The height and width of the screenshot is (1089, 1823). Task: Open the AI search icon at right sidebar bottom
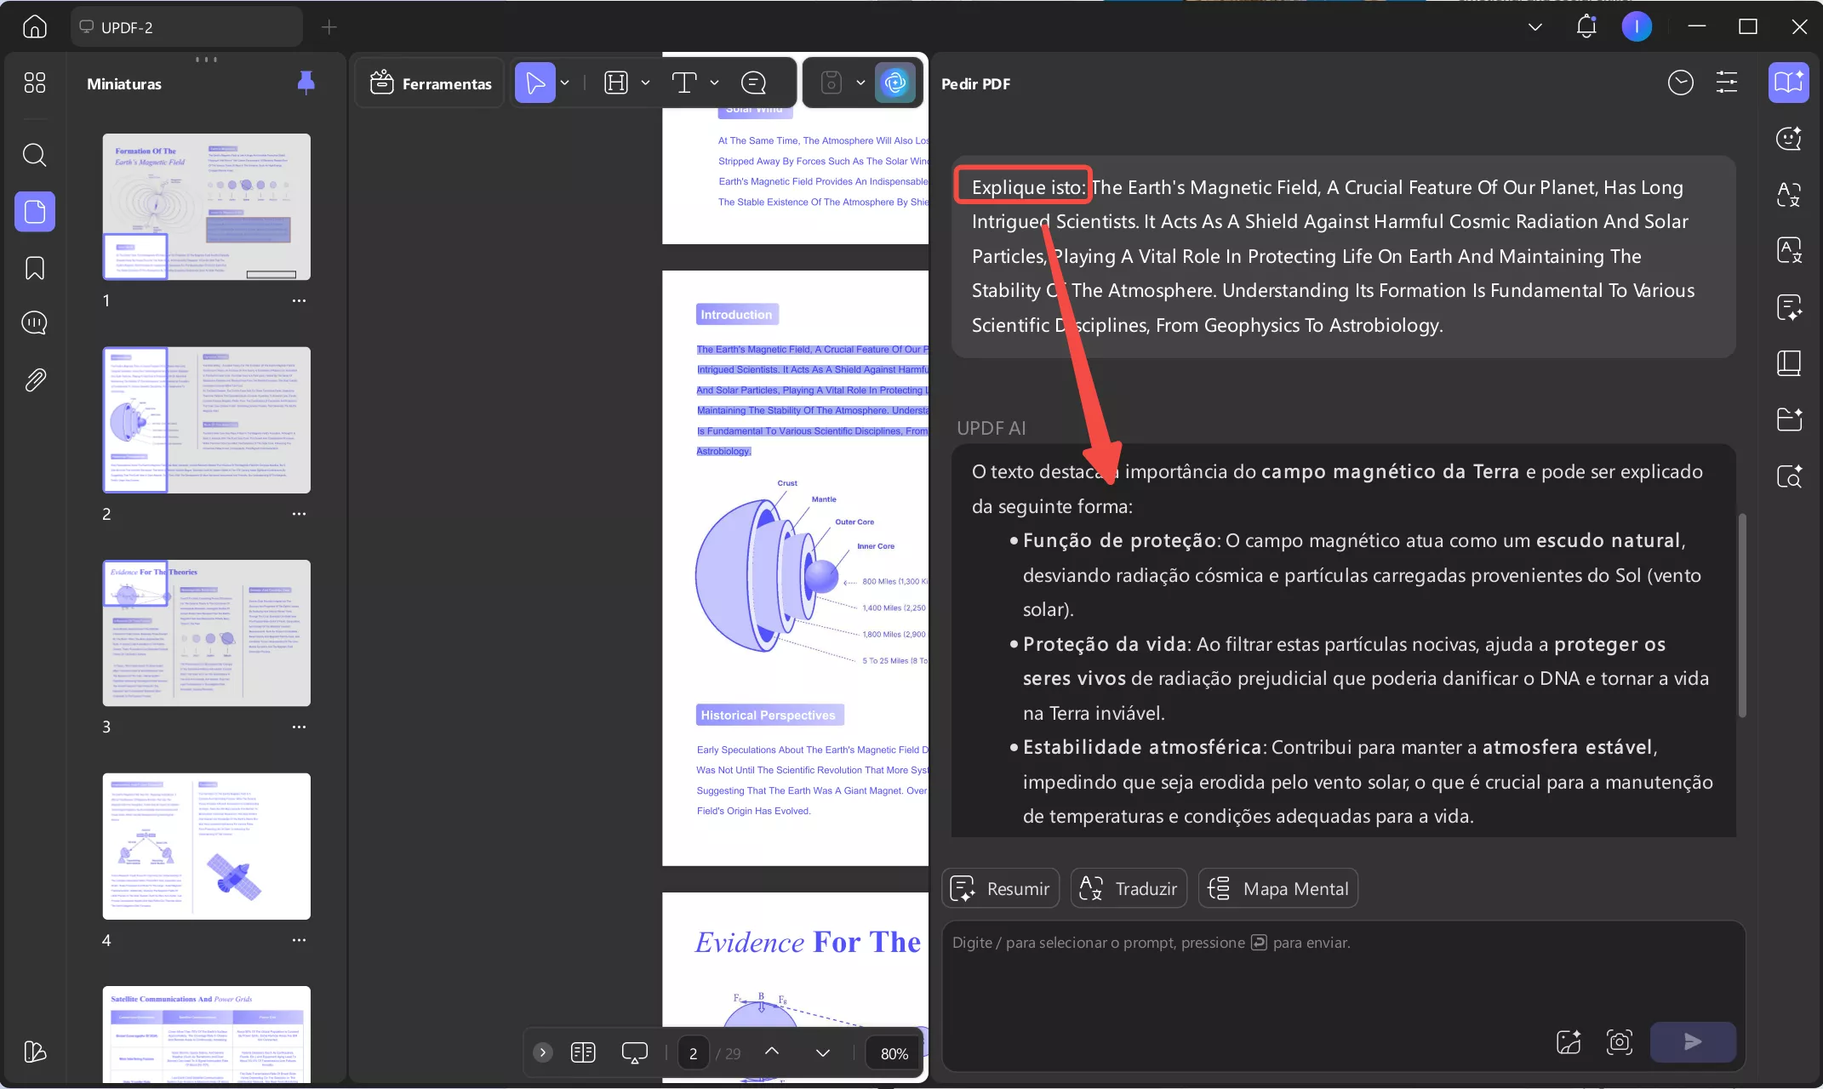[1789, 476]
